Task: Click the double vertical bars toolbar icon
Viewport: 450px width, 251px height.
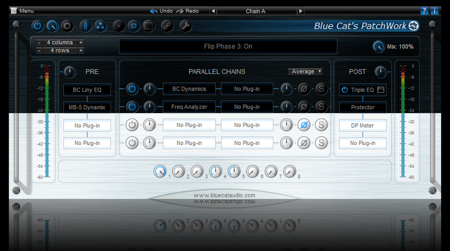Action: (x=85, y=26)
